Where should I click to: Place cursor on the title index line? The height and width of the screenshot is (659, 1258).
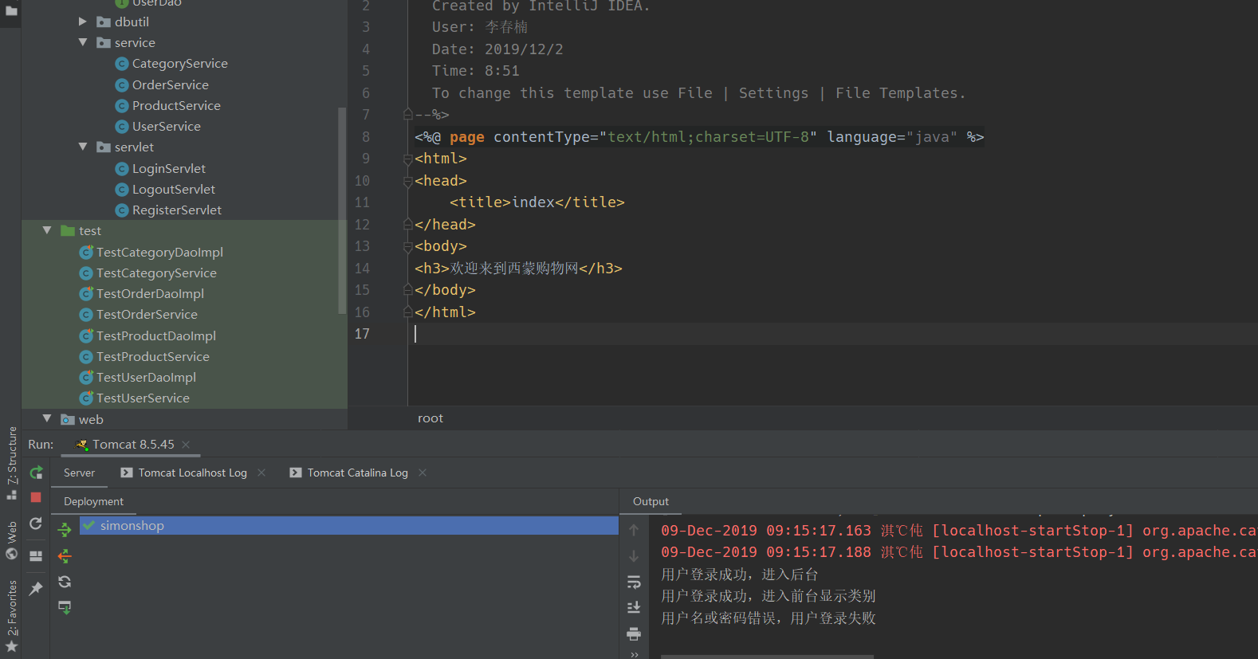(537, 202)
